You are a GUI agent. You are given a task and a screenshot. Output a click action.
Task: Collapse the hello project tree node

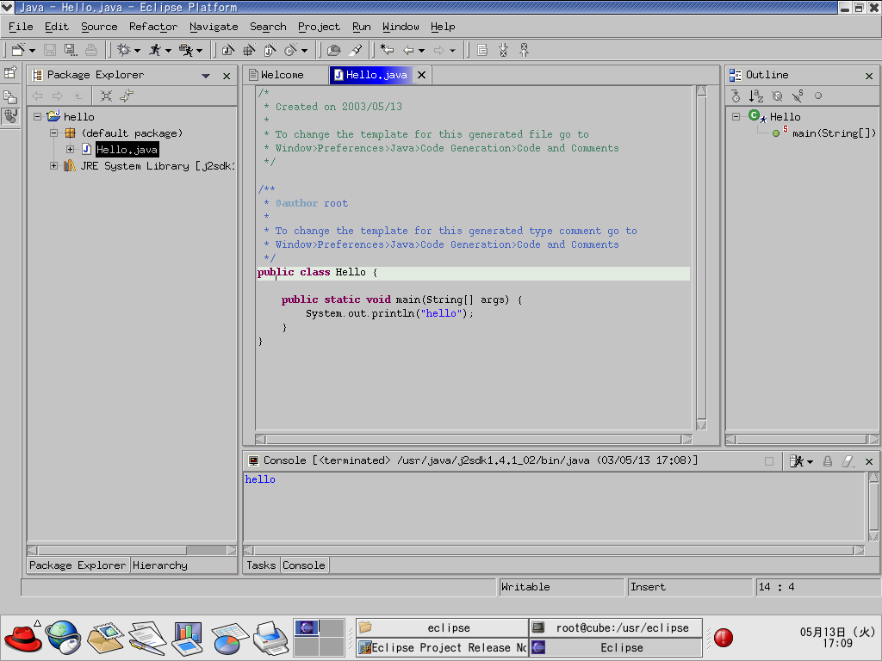38,116
